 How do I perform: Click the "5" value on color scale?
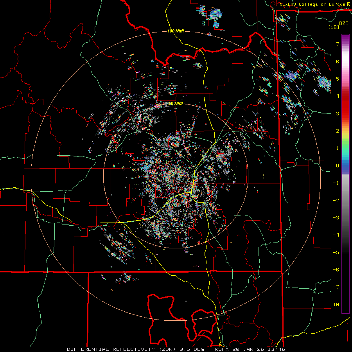(338, 79)
